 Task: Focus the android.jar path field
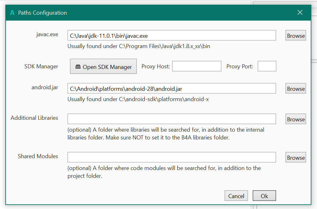171,89
